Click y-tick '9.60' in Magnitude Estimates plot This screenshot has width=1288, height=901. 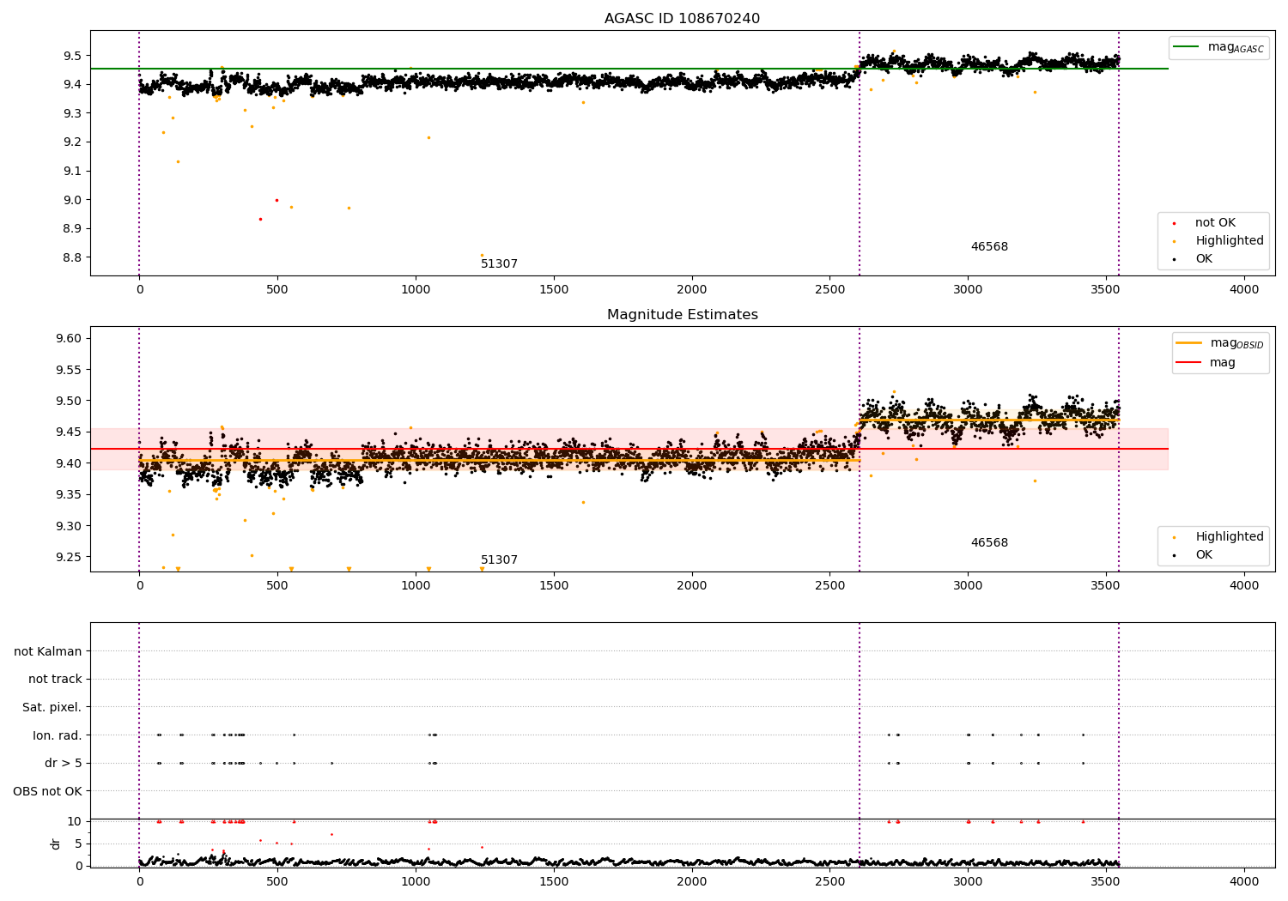pos(68,338)
